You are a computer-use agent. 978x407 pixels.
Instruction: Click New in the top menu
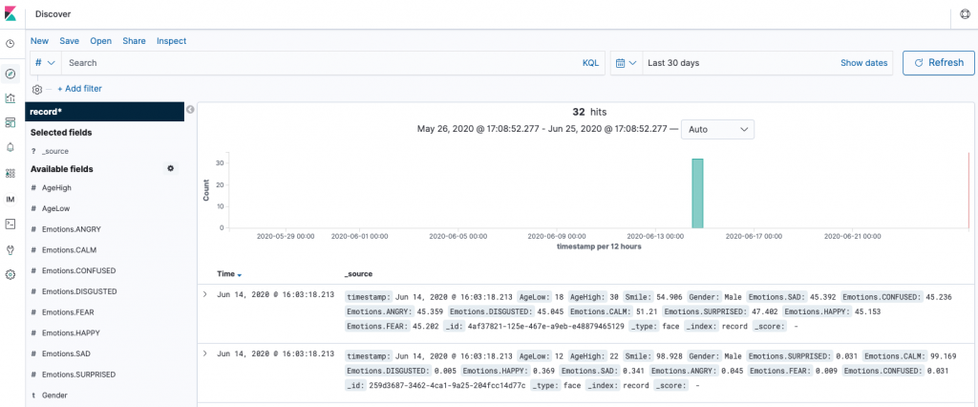[x=39, y=40]
